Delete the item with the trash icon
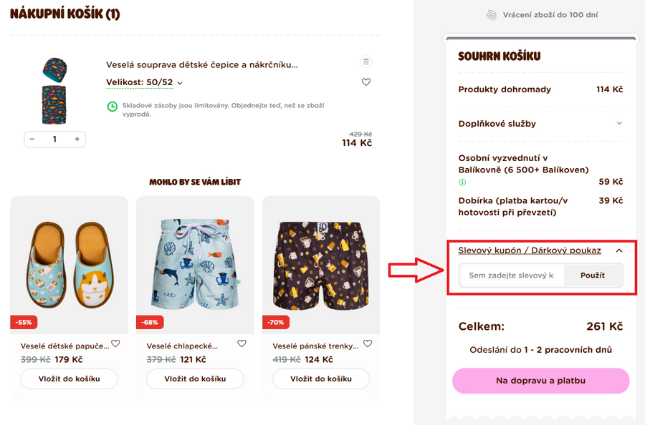Viewport: 645px width, 425px height. coord(366,62)
